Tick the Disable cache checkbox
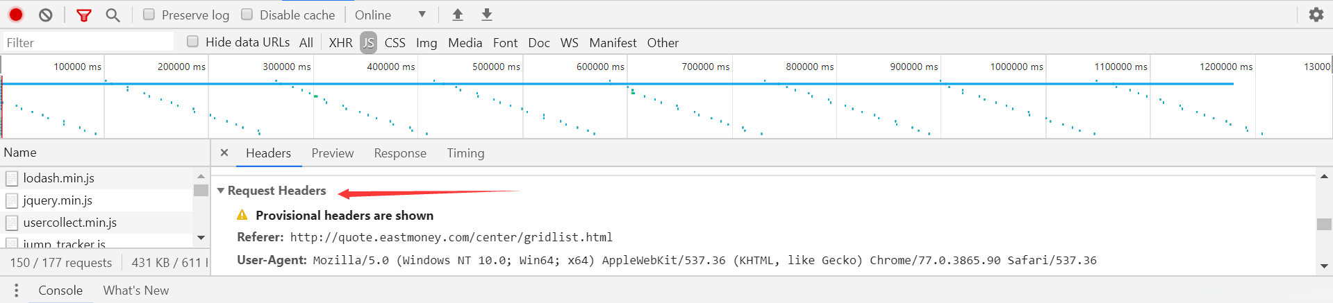Image resolution: width=1333 pixels, height=303 pixels. [247, 15]
